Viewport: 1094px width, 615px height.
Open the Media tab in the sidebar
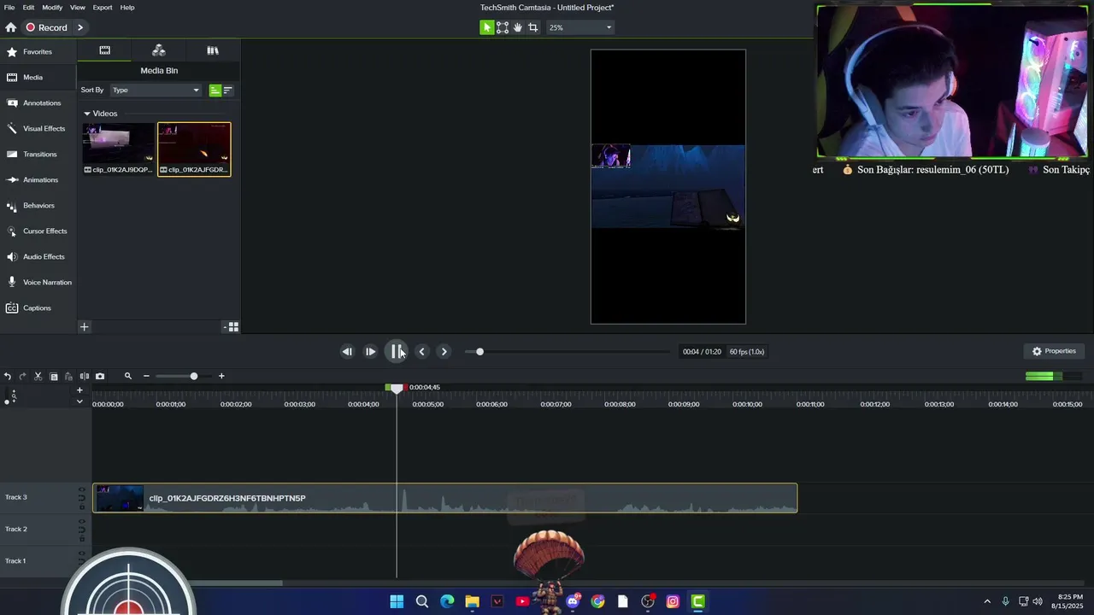pos(38,78)
